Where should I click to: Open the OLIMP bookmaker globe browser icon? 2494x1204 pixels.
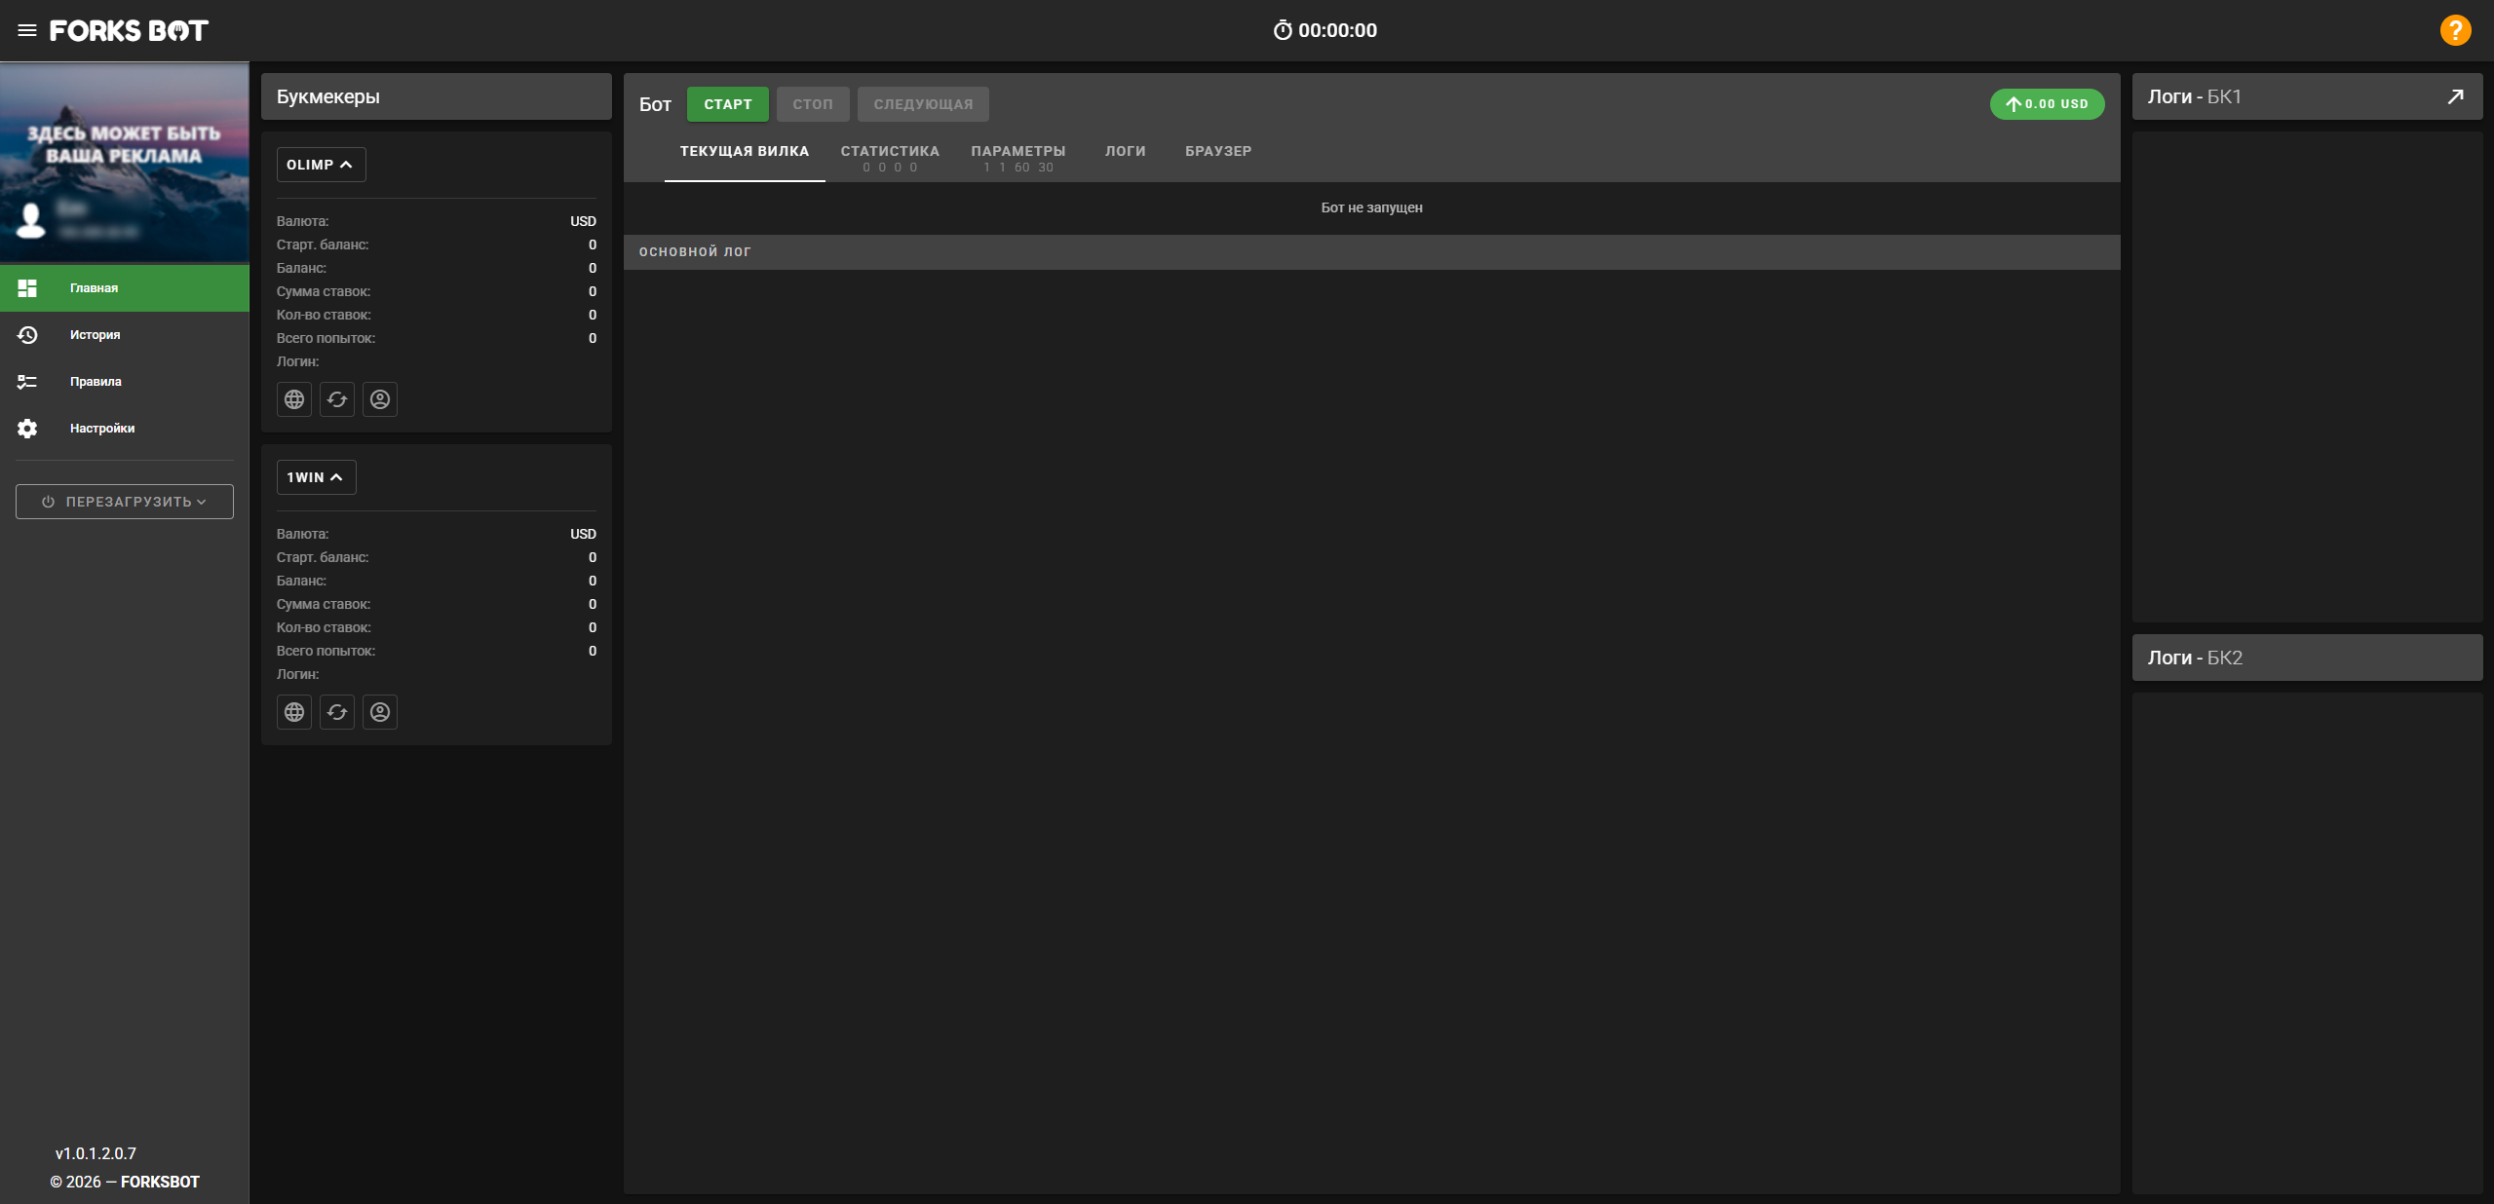(294, 399)
